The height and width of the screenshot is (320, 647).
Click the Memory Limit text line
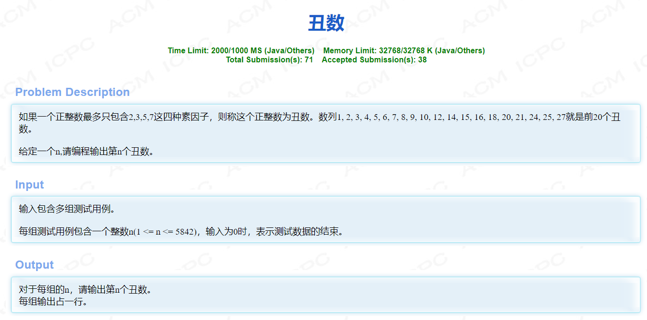tap(404, 50)
